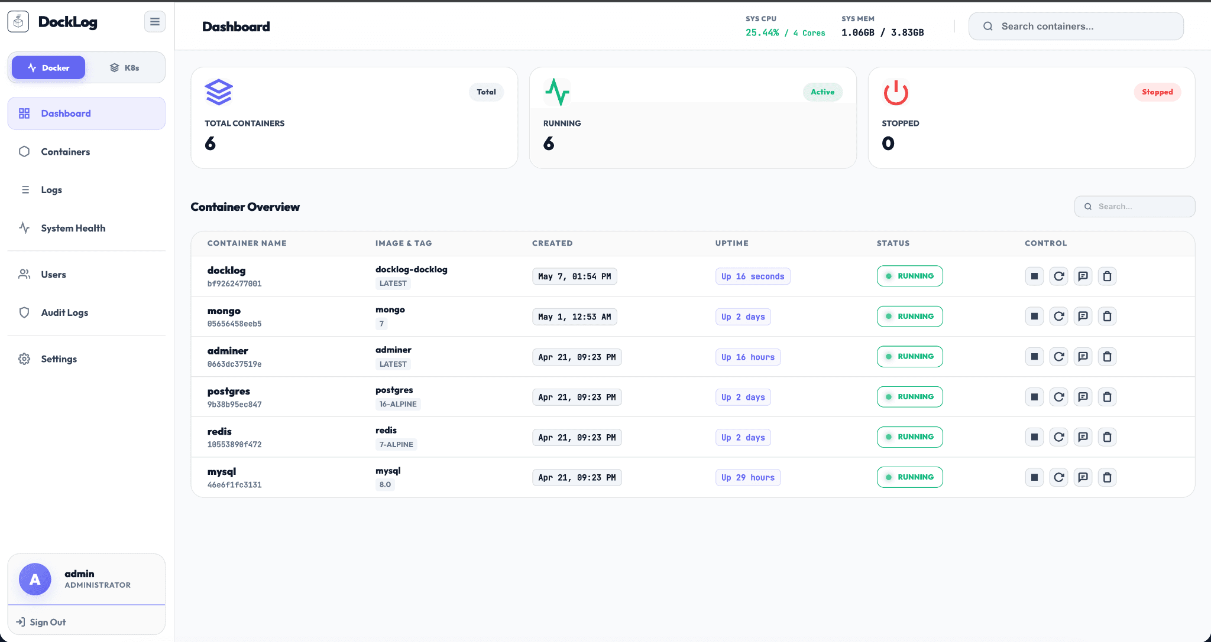Restart the docklog container
This screenshot has width=1211, height=642.
(x=1058, y=276)
